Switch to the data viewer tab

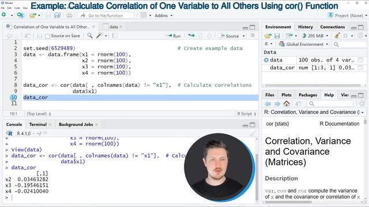click(x=114, y=27)
